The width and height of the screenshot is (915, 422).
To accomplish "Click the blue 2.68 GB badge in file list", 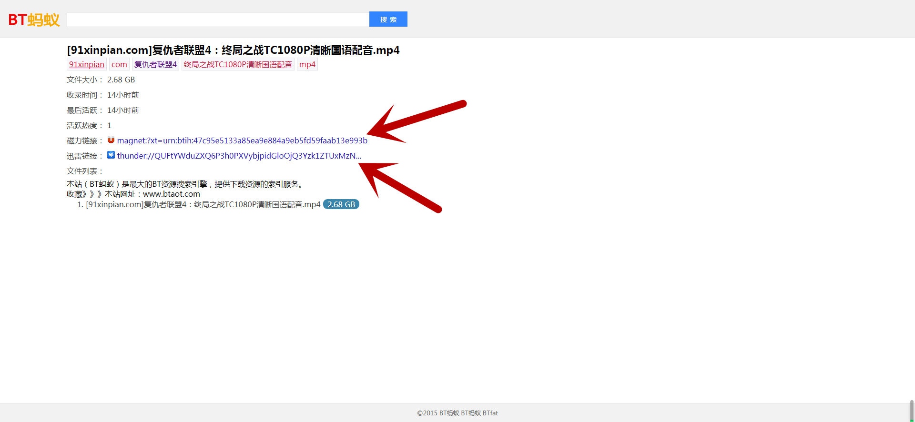I will coord(341,204).
